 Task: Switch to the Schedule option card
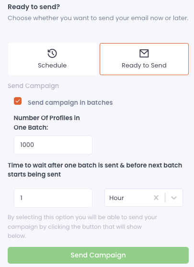[x=52, y=59]
